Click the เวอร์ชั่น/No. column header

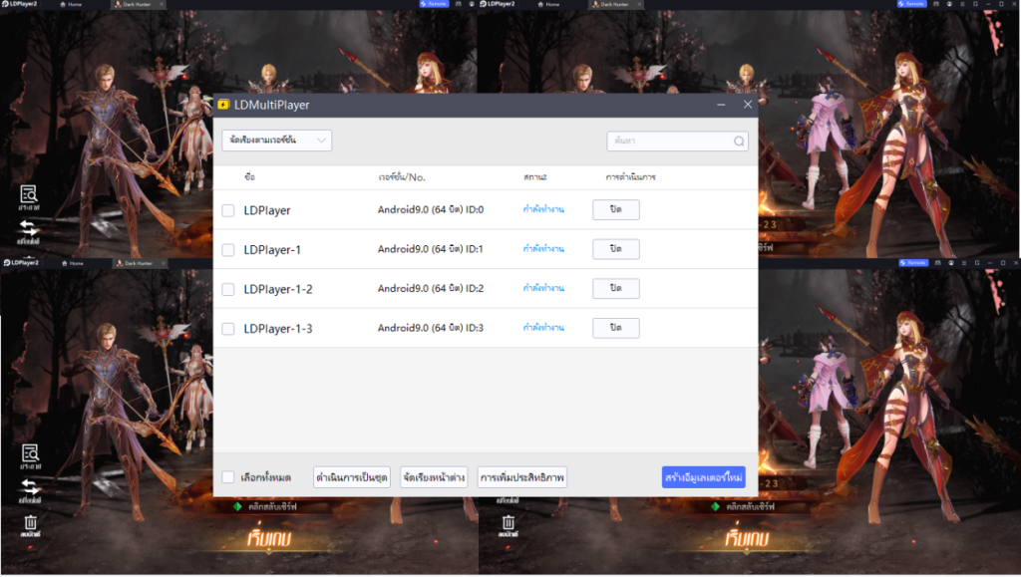pos(402,177)
